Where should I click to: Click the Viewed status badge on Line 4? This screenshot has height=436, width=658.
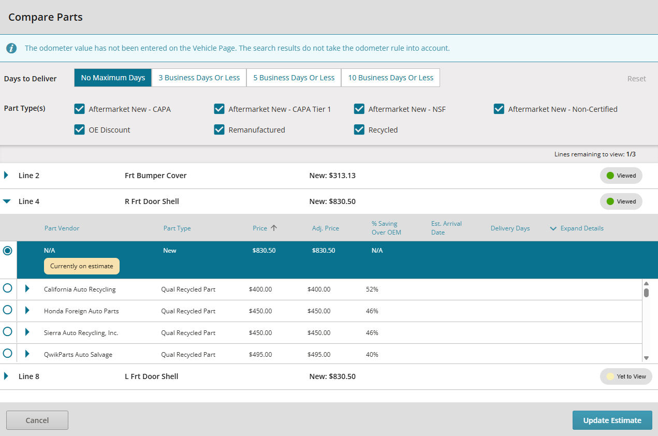(x=621, y=201)
